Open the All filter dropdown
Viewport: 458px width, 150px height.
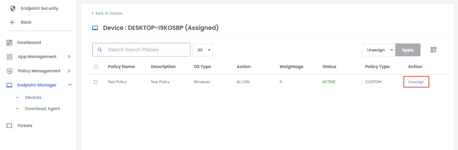point(203,50)
